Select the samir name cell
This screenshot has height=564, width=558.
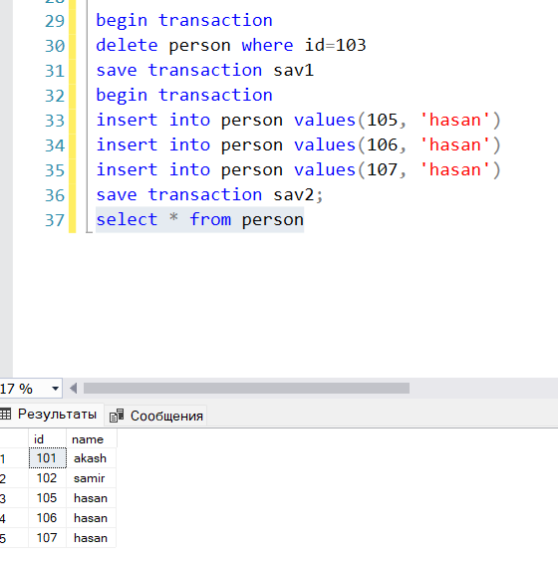[92, 478]
